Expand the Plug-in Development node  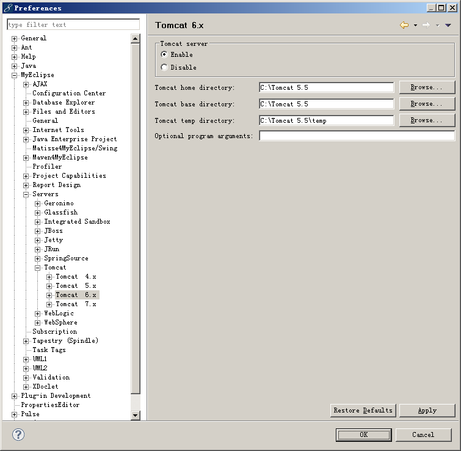[x=14, y=396]
